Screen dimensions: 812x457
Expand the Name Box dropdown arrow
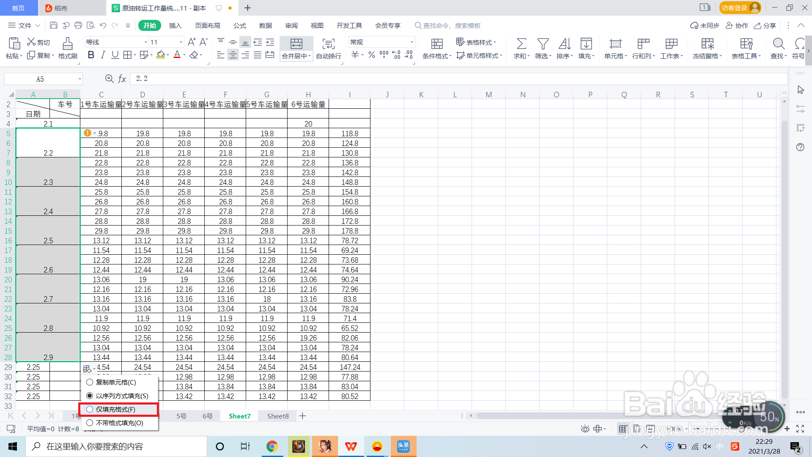[80, 79]
